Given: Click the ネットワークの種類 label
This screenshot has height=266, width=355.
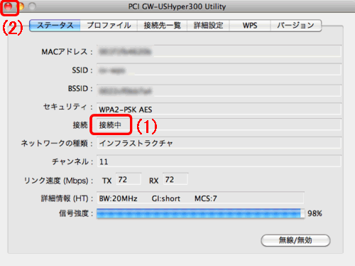Looking at the screenshot, I should pyautogui.click(x=57, y=143).
